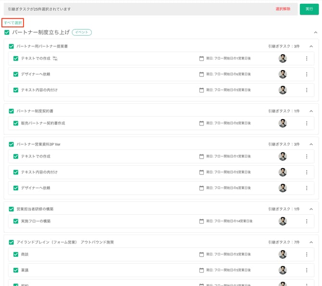Open kebab menu for 商談 row
Viewport: 322px width, 286px height.
point(307,254)
